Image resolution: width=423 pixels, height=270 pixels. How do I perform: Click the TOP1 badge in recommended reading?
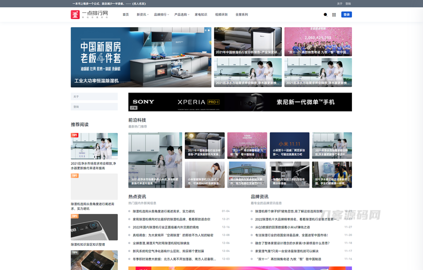tap(75, 135)
